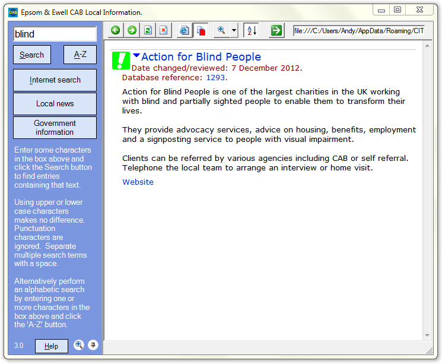This screenshot has height=364, width=442.
Task: Open database reference 1293 link
Action: point(215,78)
